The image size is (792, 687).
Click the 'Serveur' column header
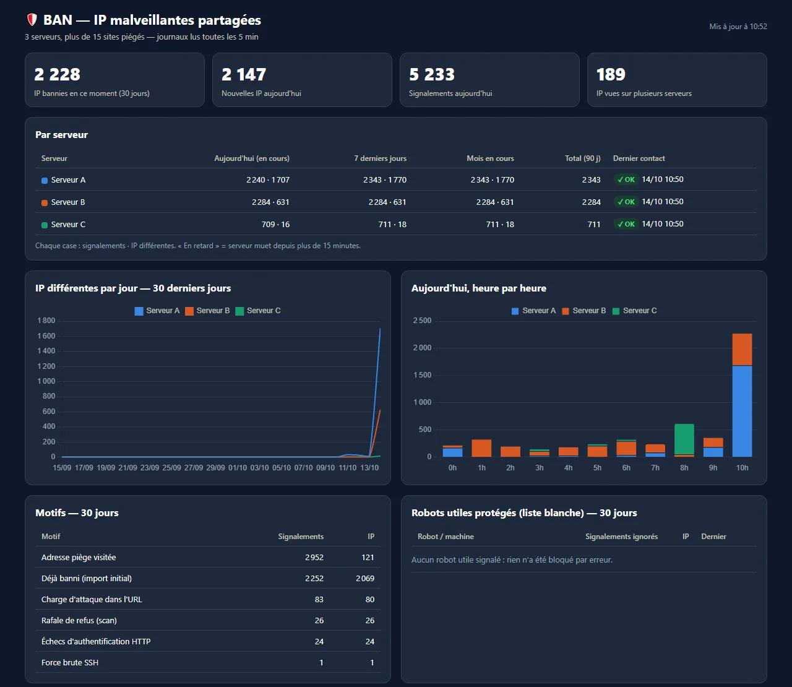coord(54,158)
